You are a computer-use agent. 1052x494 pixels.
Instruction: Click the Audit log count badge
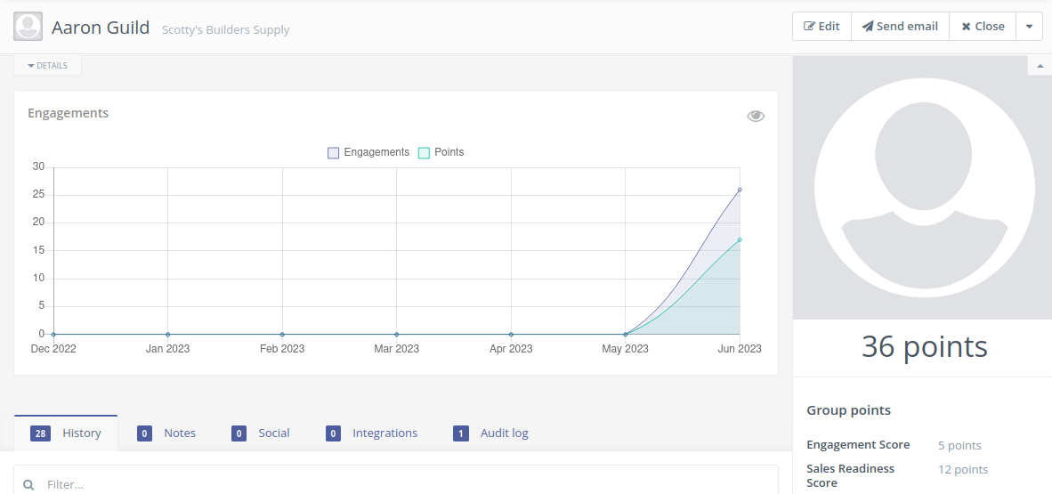[461, 433]
